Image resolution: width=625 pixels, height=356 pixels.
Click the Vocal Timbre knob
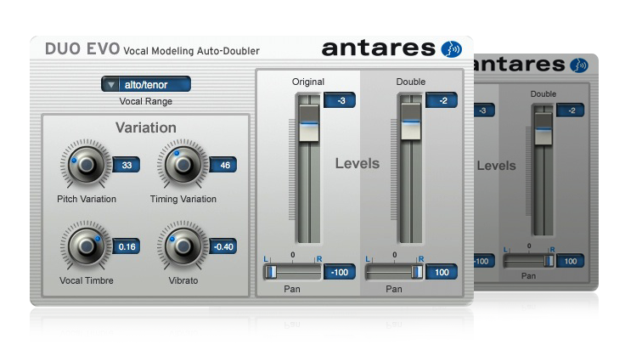pyautogui.click(x=87, y=246)
